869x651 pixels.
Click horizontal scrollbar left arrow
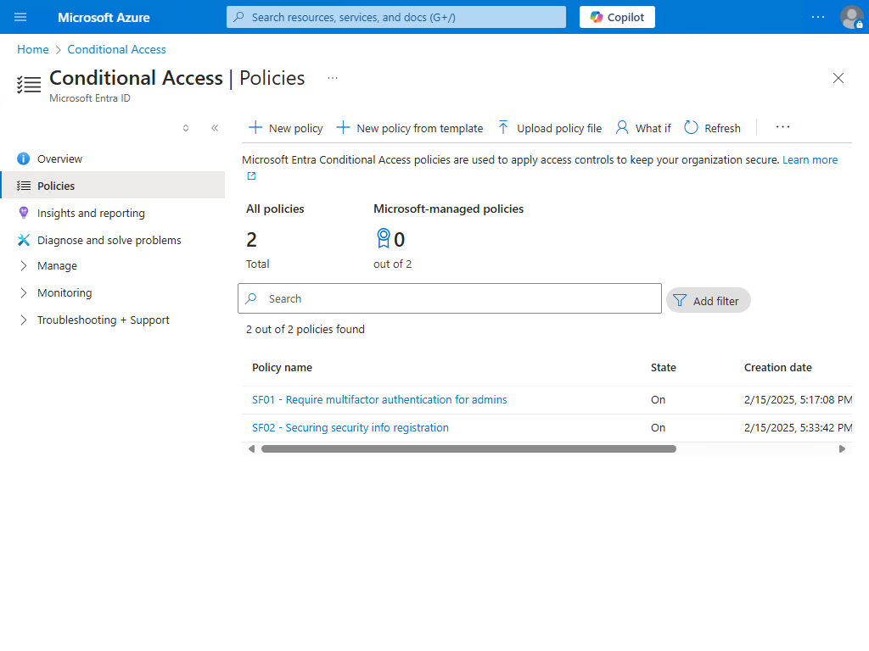tap(251, 449)
